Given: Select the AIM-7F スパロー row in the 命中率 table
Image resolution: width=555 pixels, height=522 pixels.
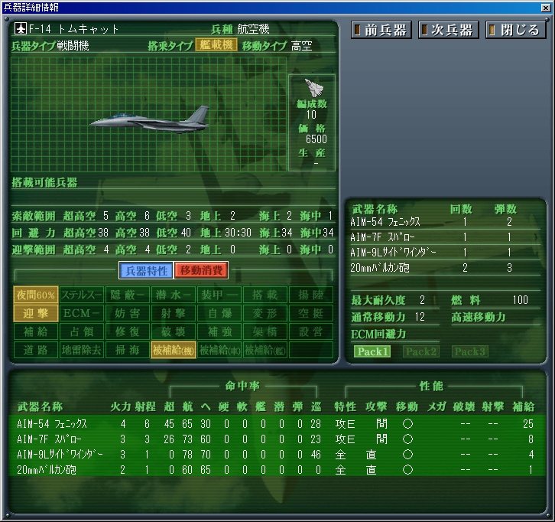Looking at the screenshot, I should click(277, 439).
